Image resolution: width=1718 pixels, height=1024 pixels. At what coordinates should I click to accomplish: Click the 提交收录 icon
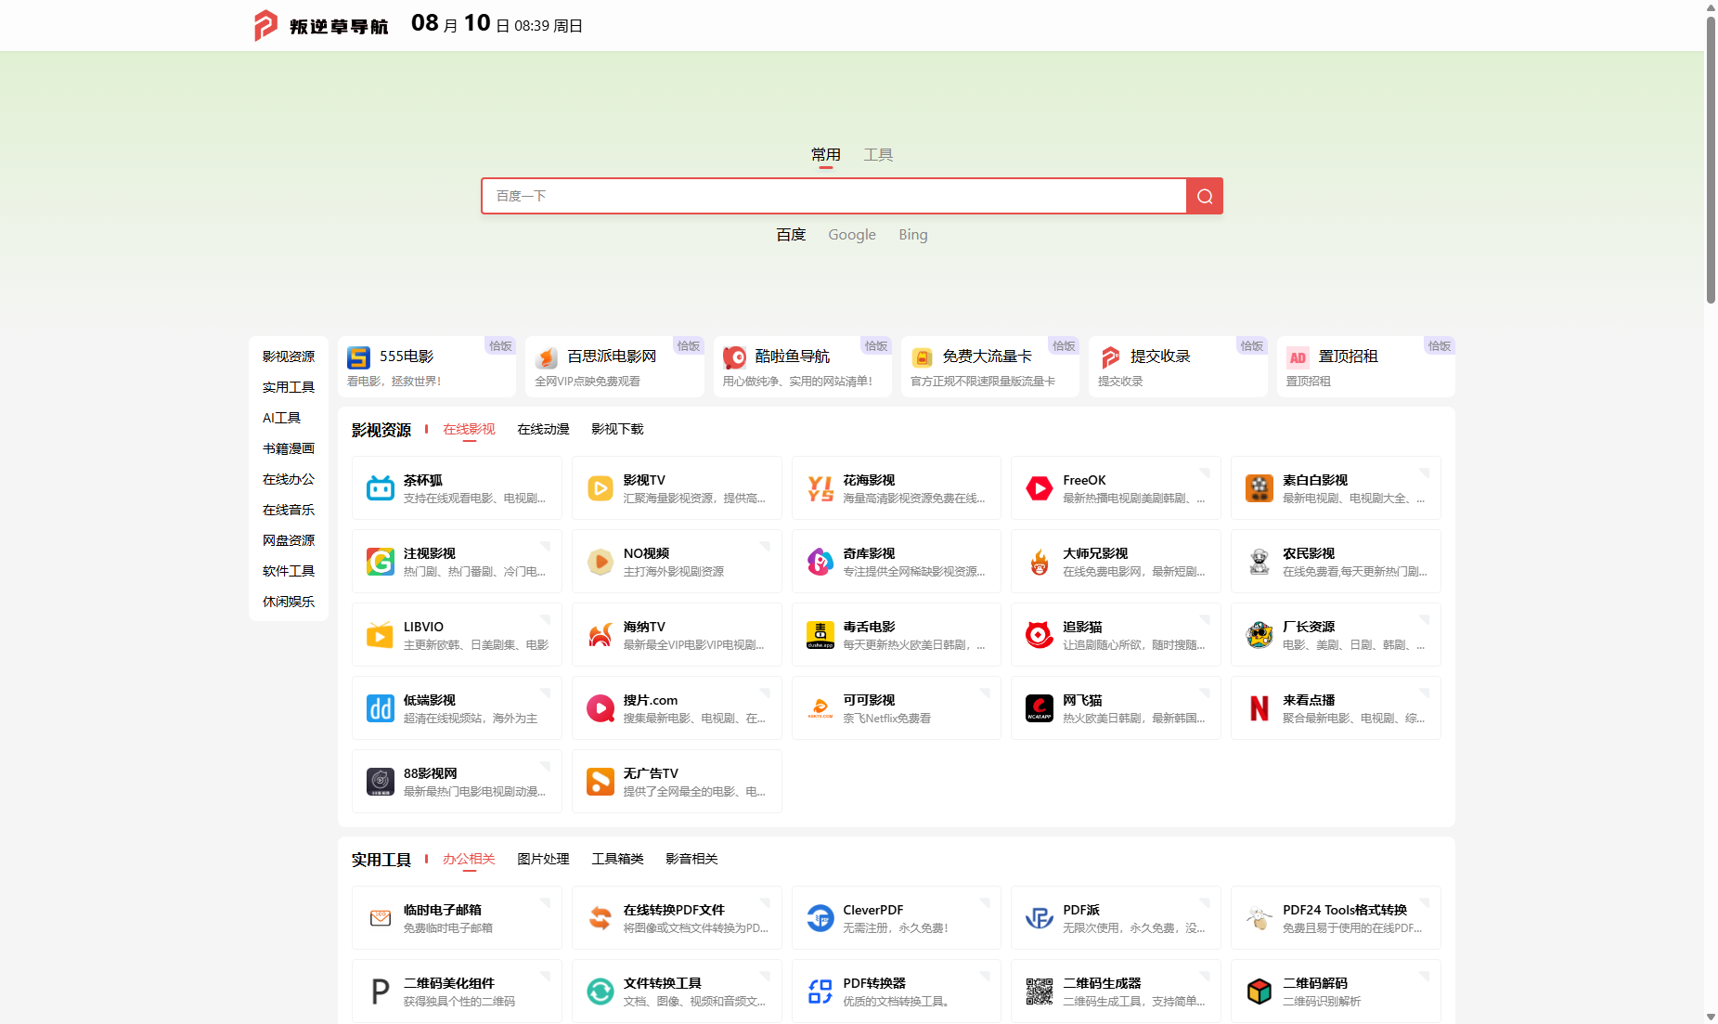(x=1110, y=357)
